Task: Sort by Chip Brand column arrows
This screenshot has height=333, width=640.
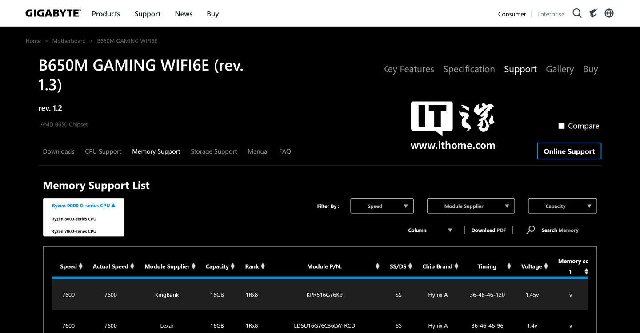Action: (x=456, y=266)
